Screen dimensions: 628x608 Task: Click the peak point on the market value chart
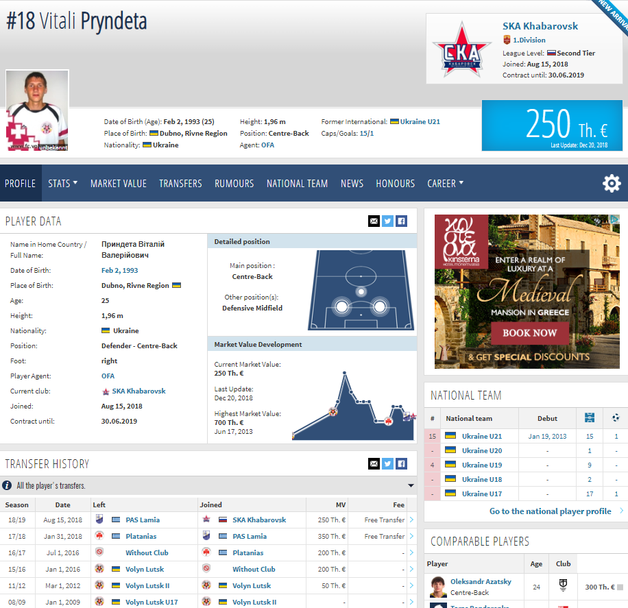click(x=344, y=373)
